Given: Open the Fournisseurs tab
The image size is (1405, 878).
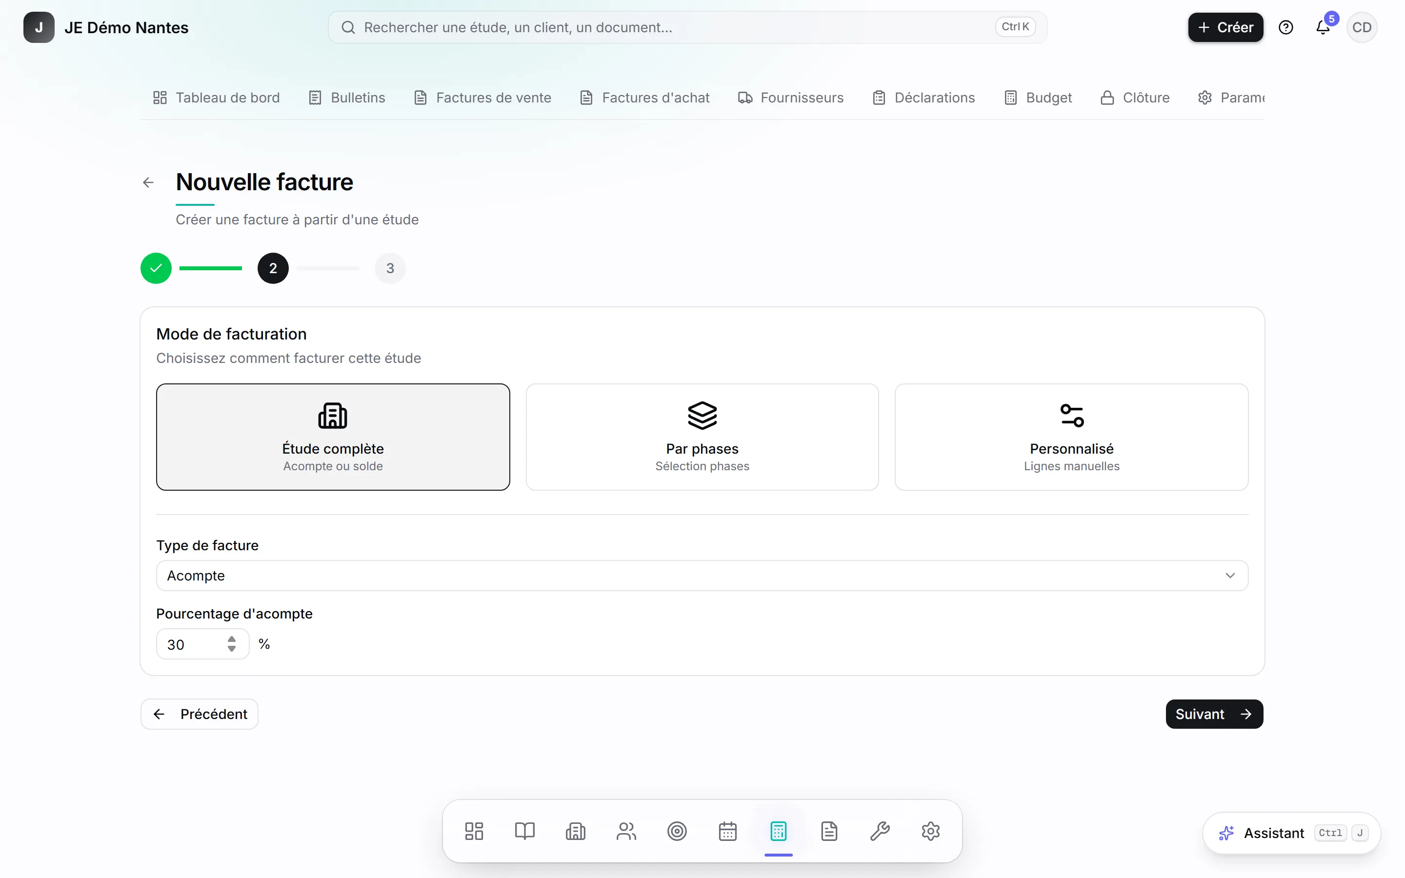Looking at the screenshot, I should pyautogui.click(x=791, y=98).
